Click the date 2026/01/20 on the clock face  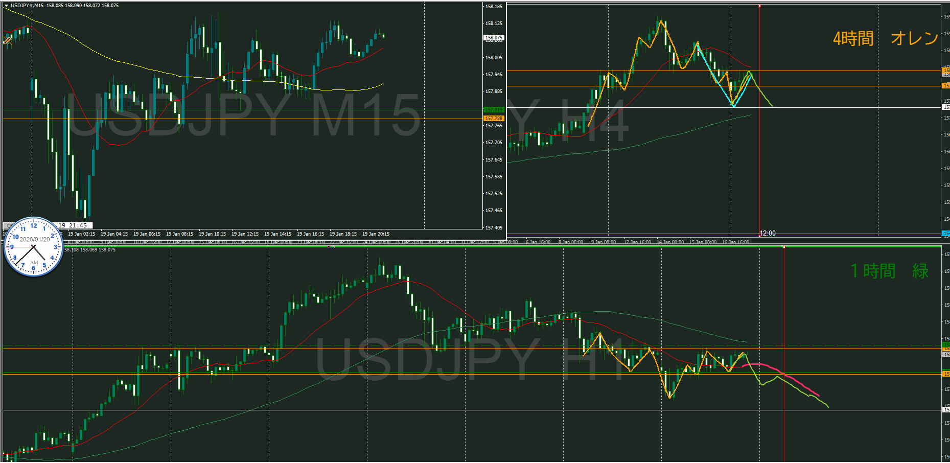34,239
